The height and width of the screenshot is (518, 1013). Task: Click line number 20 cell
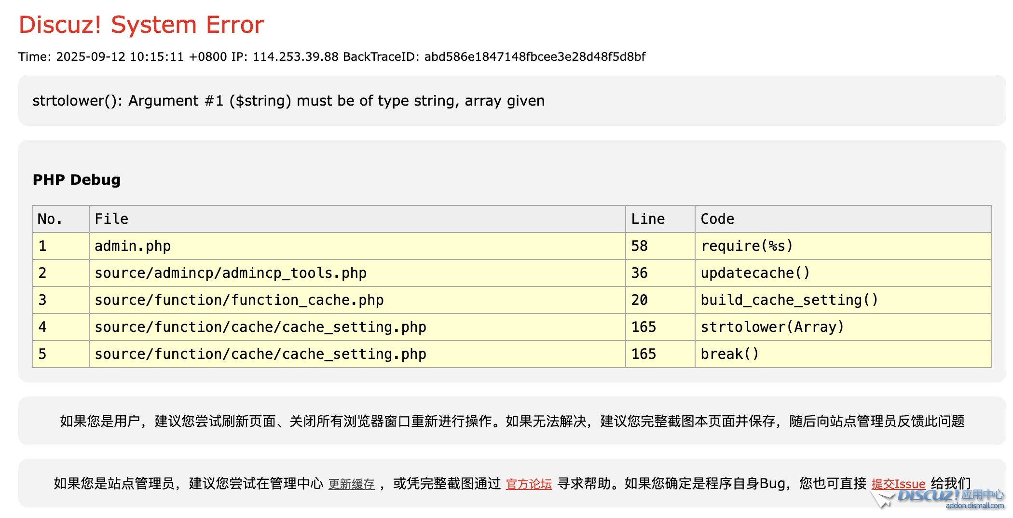(660, 300)
